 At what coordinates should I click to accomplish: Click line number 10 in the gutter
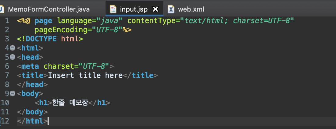(5, 103)
